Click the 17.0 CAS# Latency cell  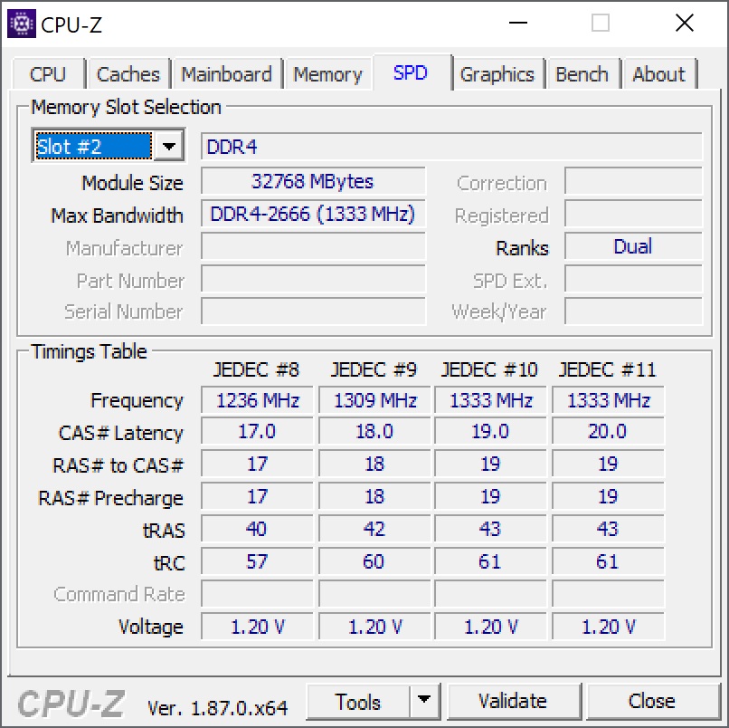point(257,432)
